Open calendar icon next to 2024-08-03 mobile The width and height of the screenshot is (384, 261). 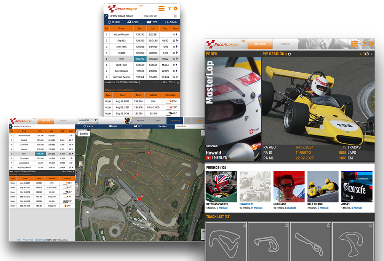point(175,16)
